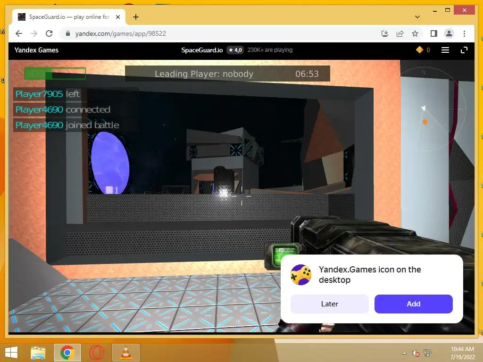The width and height of the screenshot is (483, 362).
Task: Click the SpaceGuard.io game title
Action: pos(202,50)
